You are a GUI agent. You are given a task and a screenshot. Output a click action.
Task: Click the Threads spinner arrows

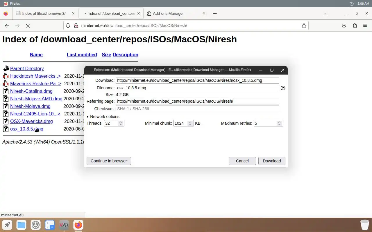pyautogui.click(x=121, y=123)
